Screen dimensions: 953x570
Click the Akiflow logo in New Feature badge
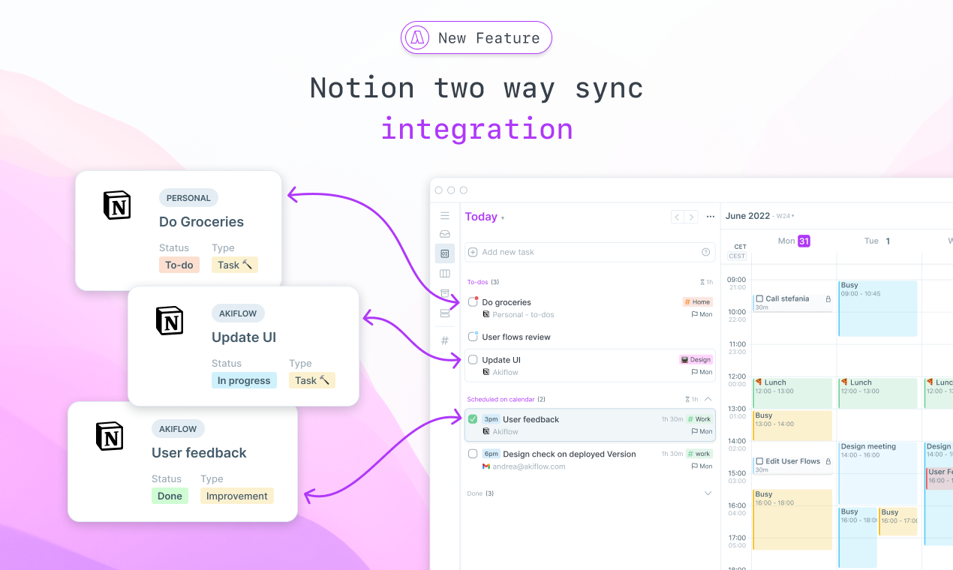pyautogui.click(x=416, y=37)
